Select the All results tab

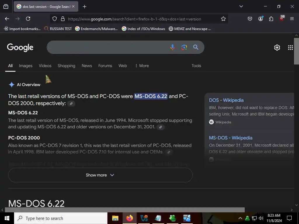tap(10, 66)
